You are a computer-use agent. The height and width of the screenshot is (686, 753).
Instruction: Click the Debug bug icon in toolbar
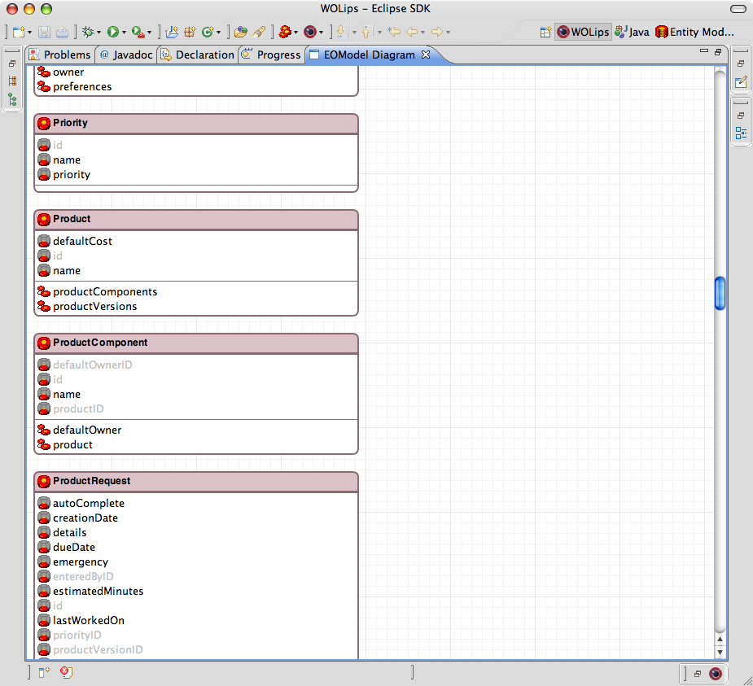point(87,33)
